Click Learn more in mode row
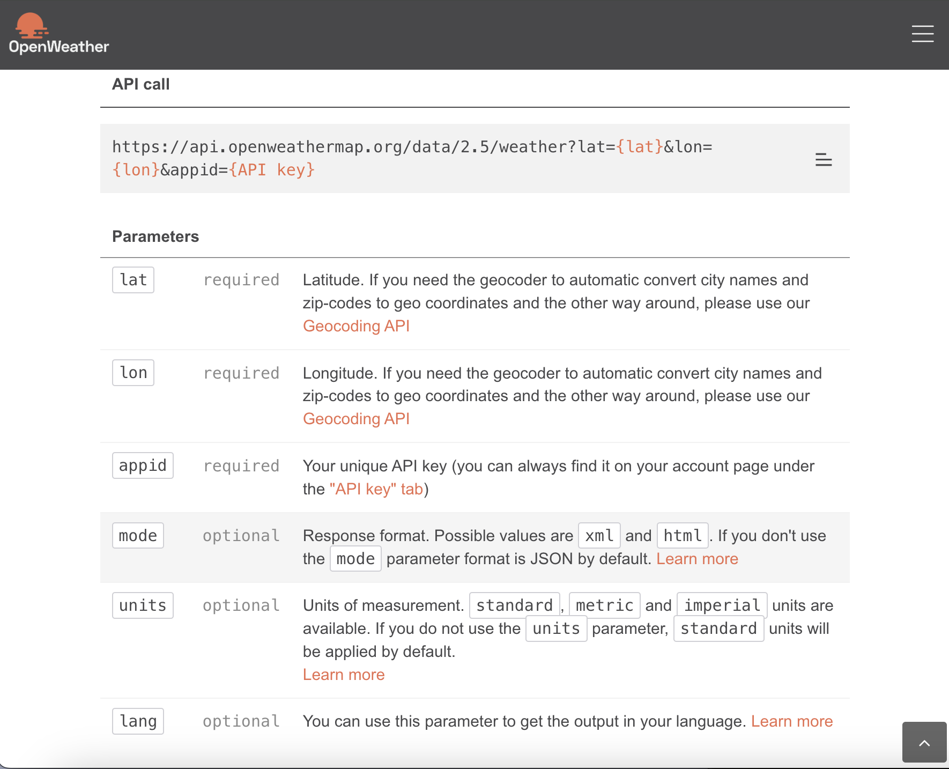The width and height of the screenshot is (949, 769). click(x=697, y=559)
